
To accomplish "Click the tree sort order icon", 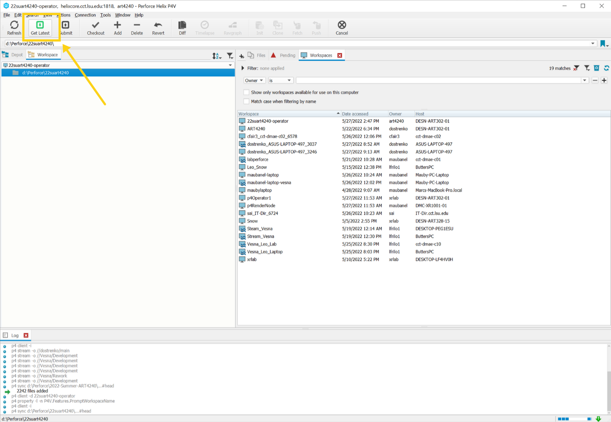I will tap(217, 56).
